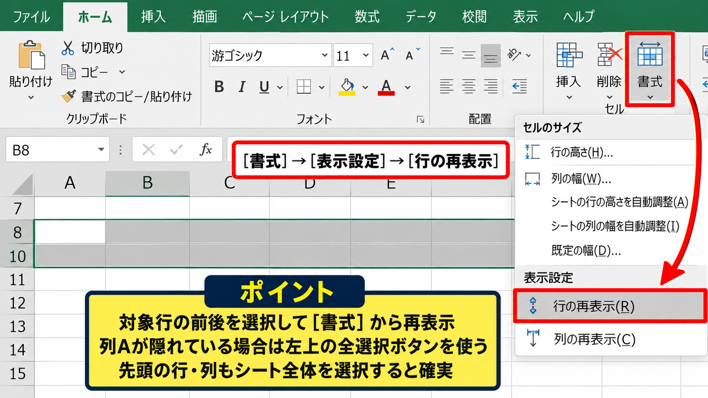Open the Format (書式) cell menu
Screen dimensions: 708x398
(650, 70)
